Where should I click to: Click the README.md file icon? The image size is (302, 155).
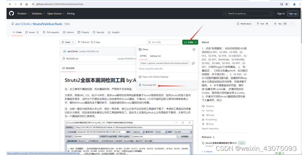pos(64,59)
